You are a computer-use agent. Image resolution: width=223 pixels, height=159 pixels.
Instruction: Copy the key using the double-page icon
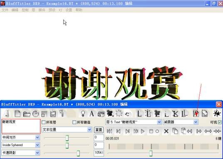pyautogui.click(x=175, y=131)
